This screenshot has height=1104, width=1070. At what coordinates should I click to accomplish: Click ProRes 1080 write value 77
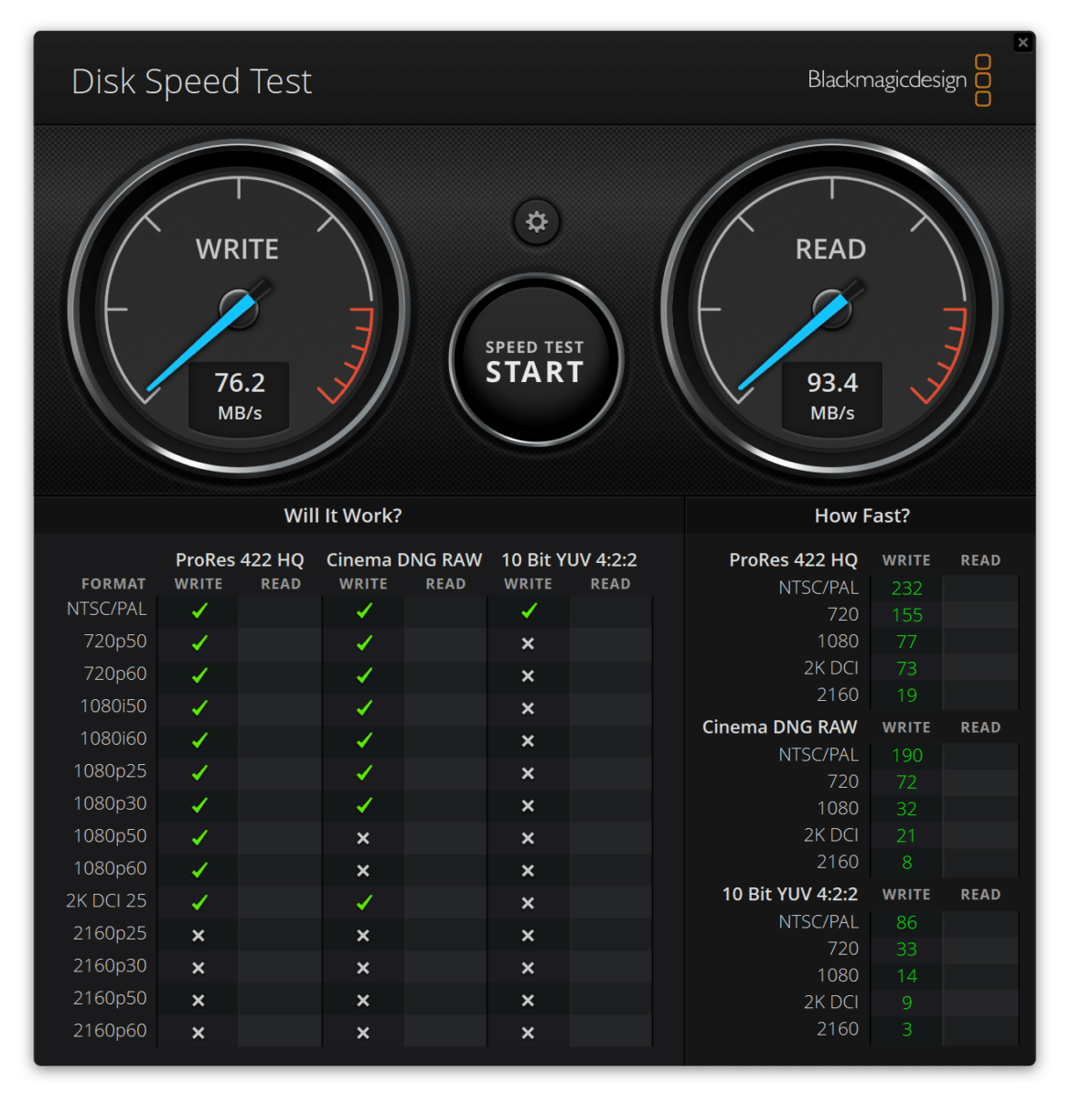[906, 642]
